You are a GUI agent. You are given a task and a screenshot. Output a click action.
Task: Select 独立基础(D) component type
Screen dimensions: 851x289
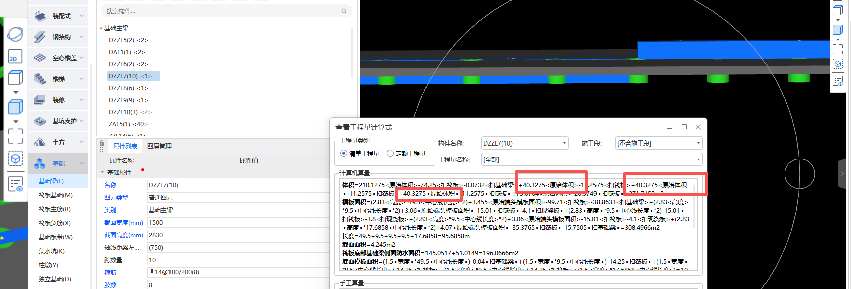55,279
